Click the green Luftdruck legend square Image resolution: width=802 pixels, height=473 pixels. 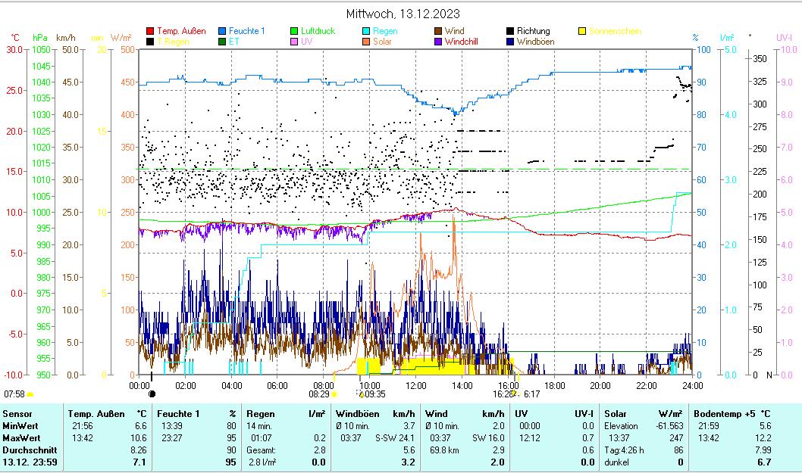294,32
